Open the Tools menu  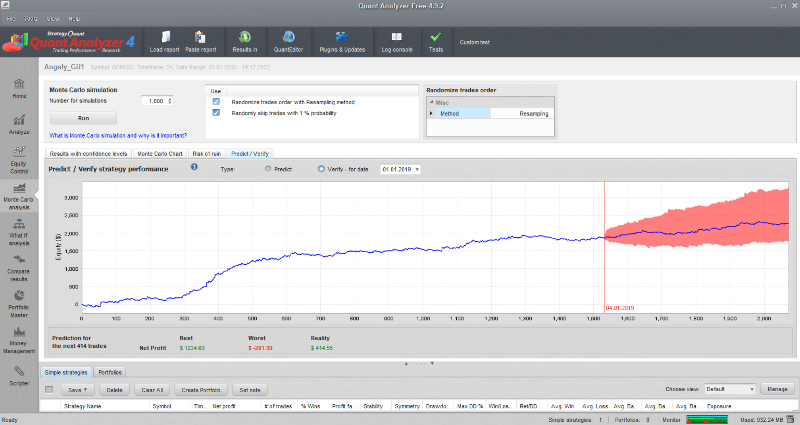click(30, 19)
